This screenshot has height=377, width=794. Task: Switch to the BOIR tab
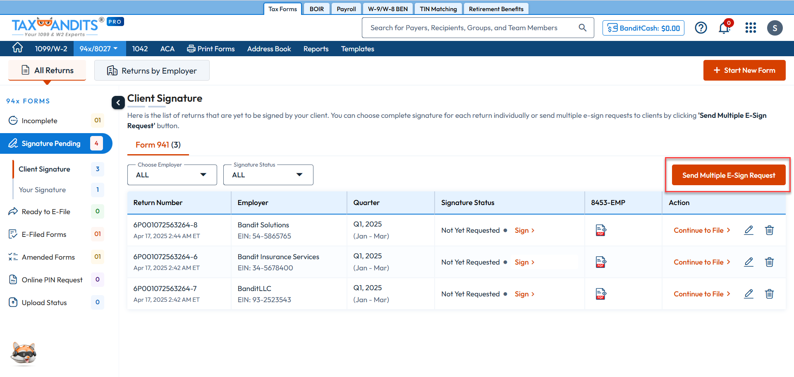pyautogui.click(x=317, y=9)
